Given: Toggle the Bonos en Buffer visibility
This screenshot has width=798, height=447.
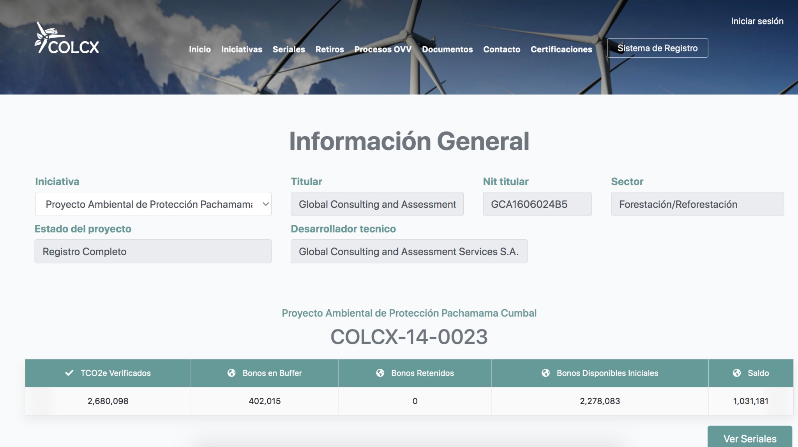Looking at the screenshot, I should coord(231,372).
